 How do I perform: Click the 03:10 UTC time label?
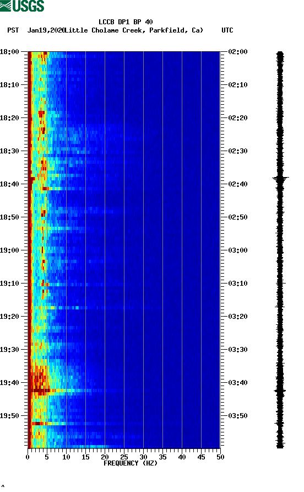(x=238, y=284)
